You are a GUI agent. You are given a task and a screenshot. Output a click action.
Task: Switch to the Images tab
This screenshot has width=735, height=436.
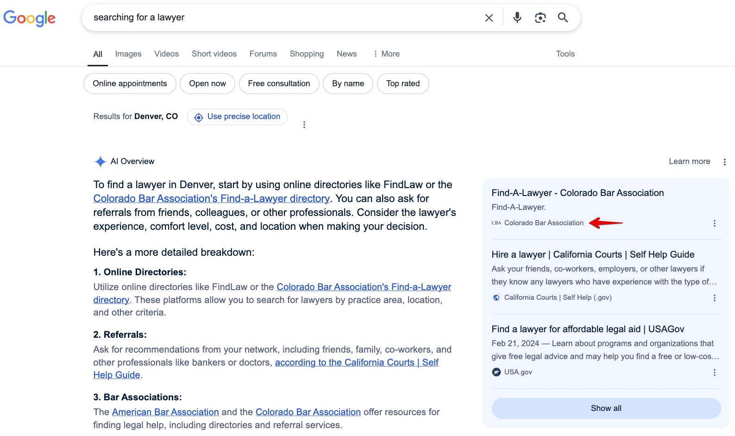pyautogui.click(x=128, y=54)
